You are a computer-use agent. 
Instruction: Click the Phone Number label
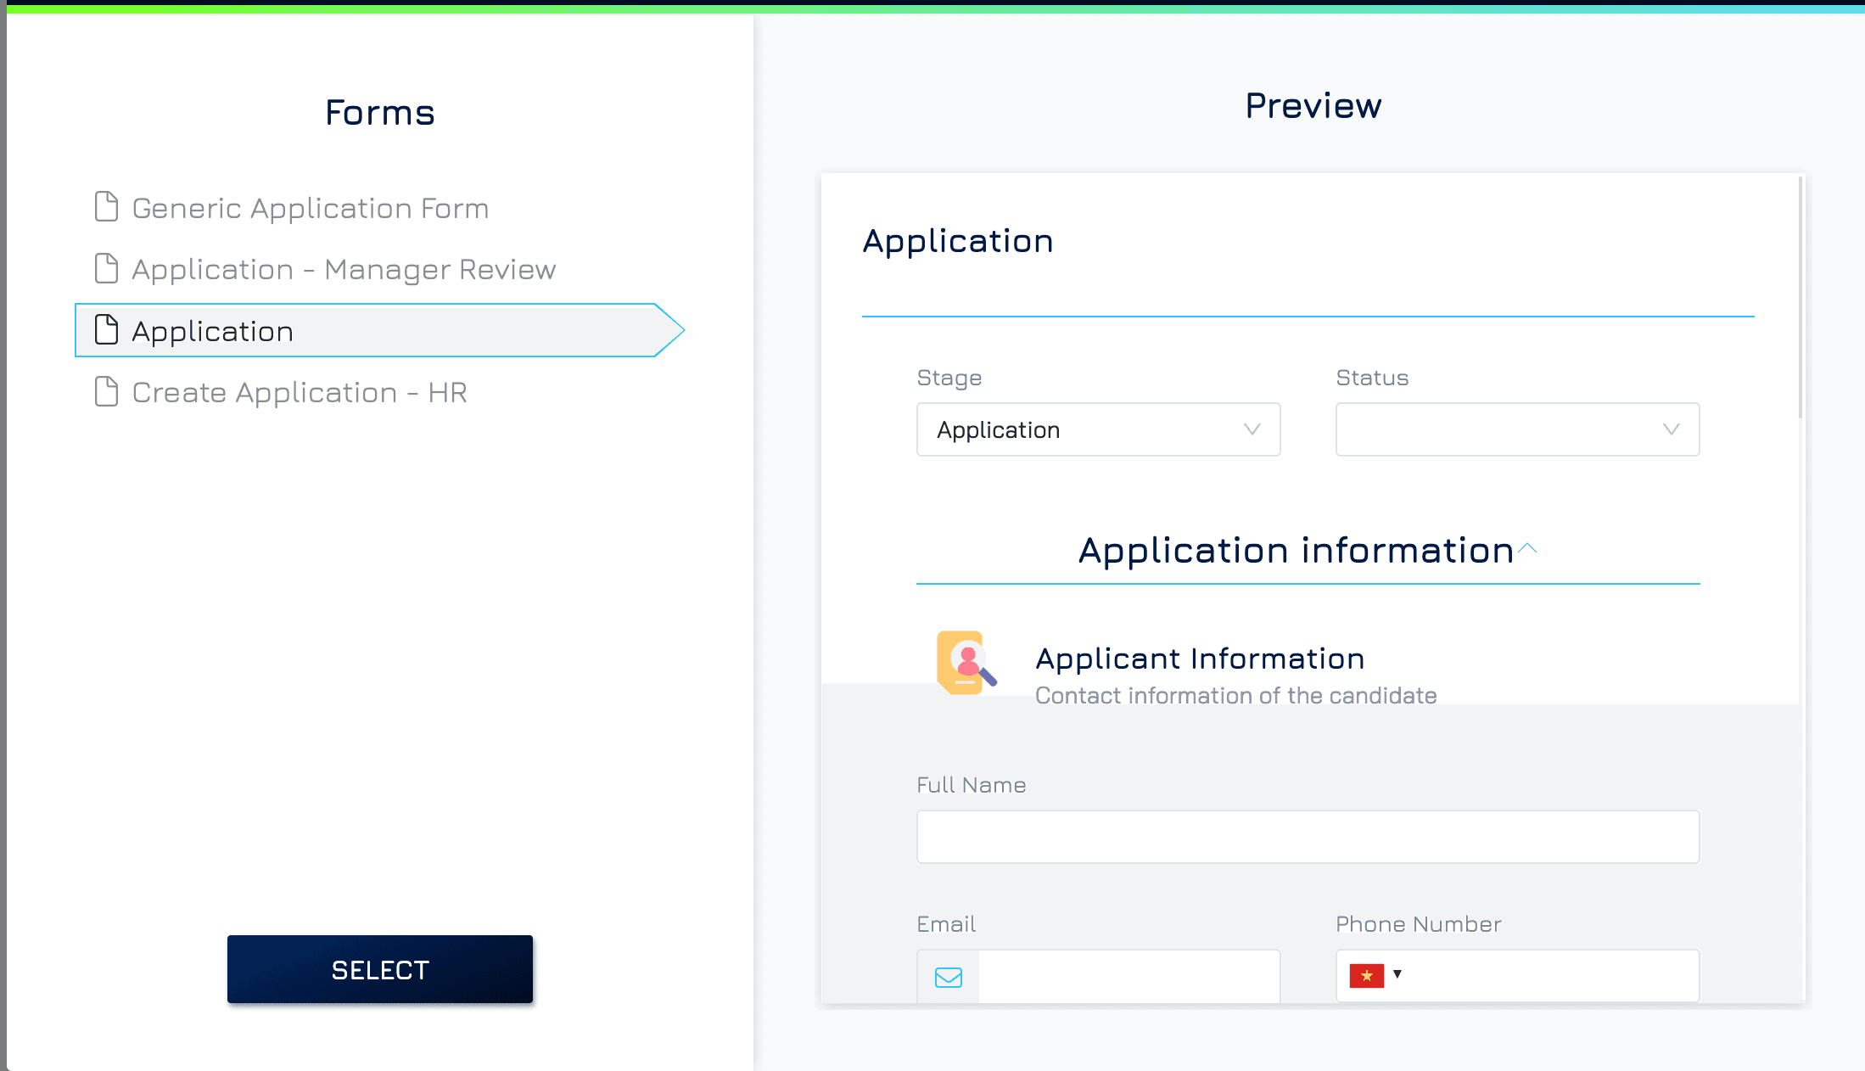[x=1419, y=924]
